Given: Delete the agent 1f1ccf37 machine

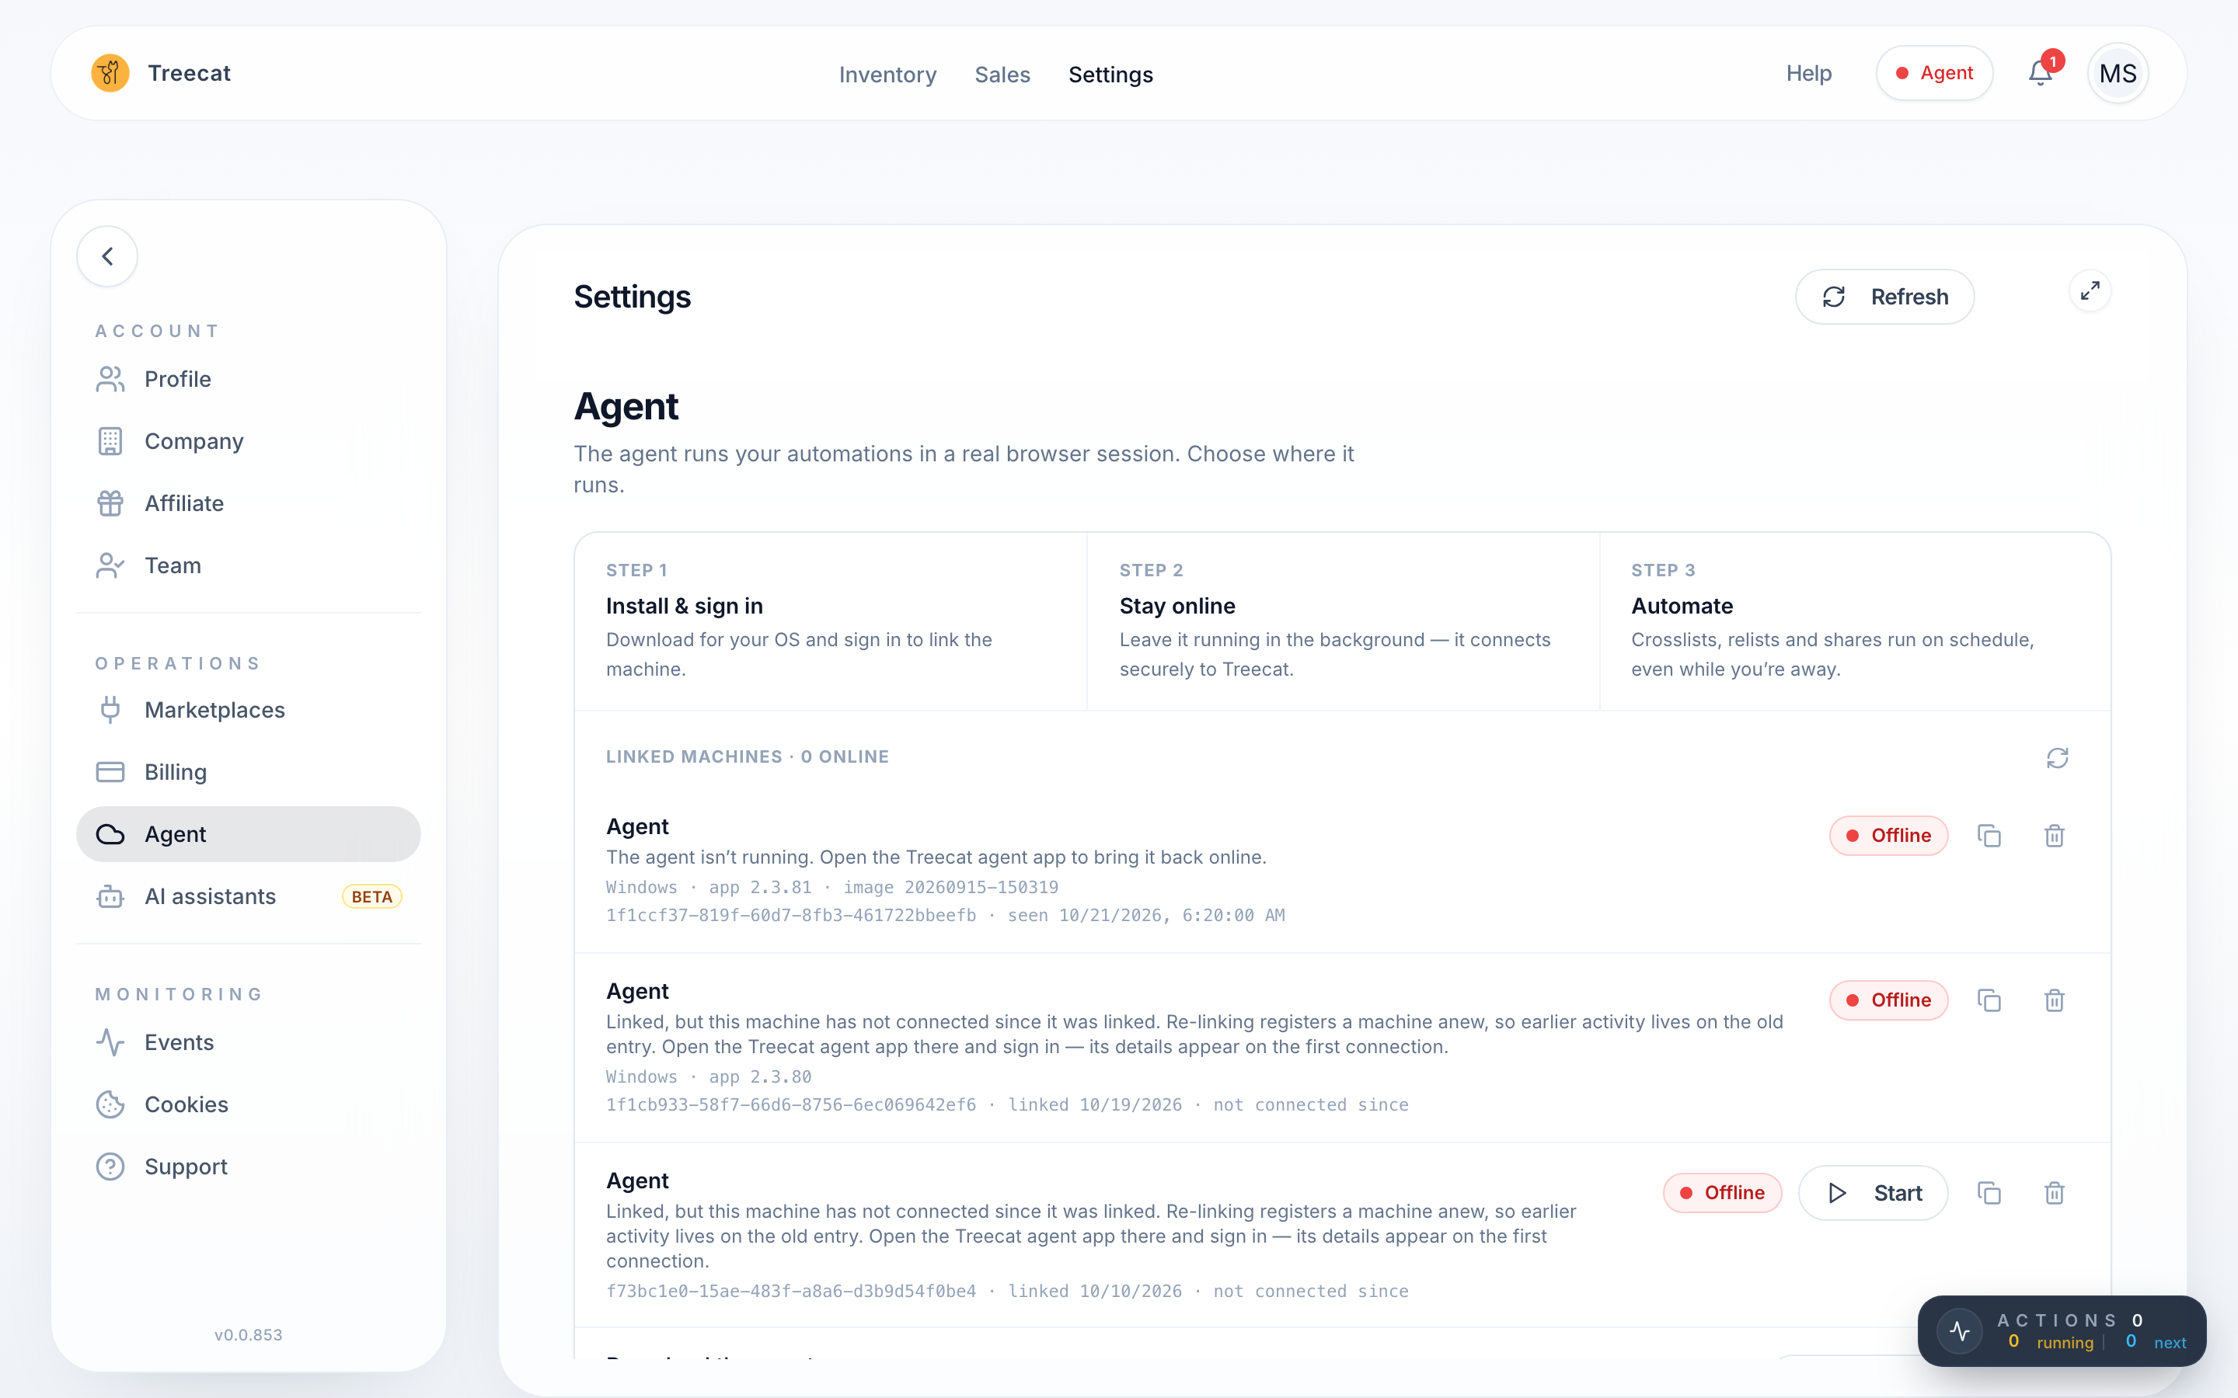Looking at the screenshot, I should pyautogui.click(x=2054, y=836).
